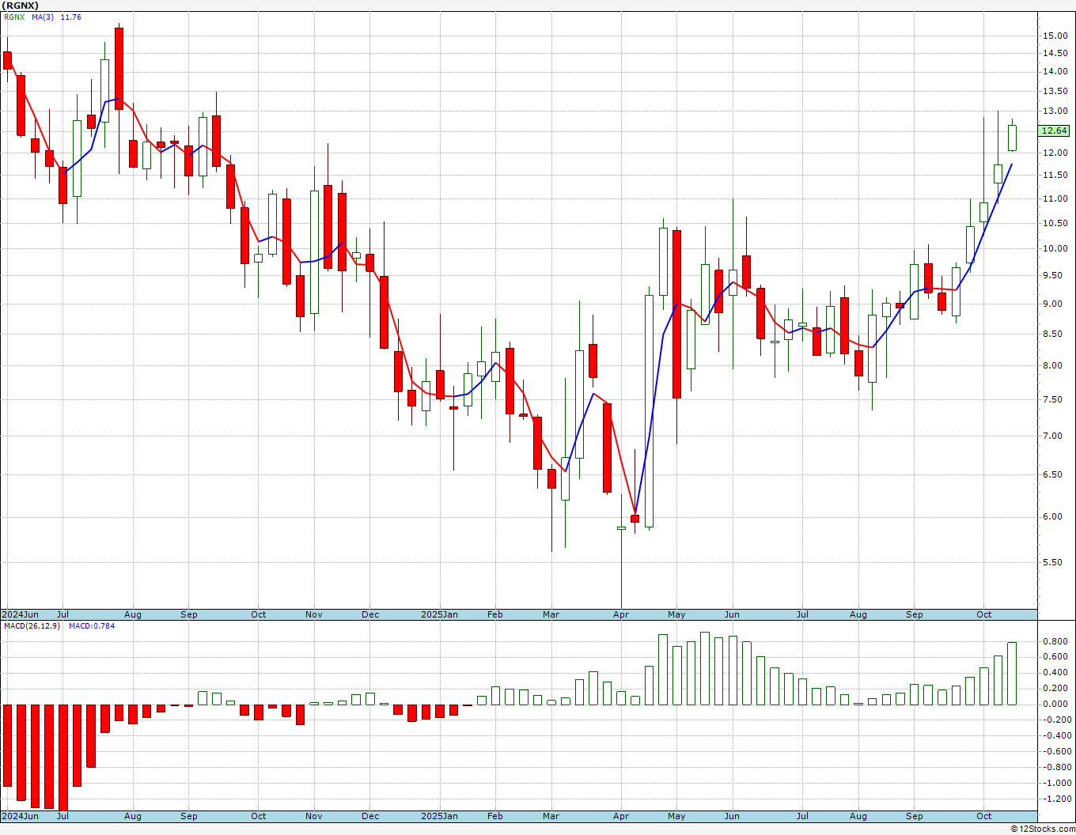This screenshot has height=835, width=1076.
Task: Click the MACD(26,12,9) indicator label
Action: pos(32,625)
